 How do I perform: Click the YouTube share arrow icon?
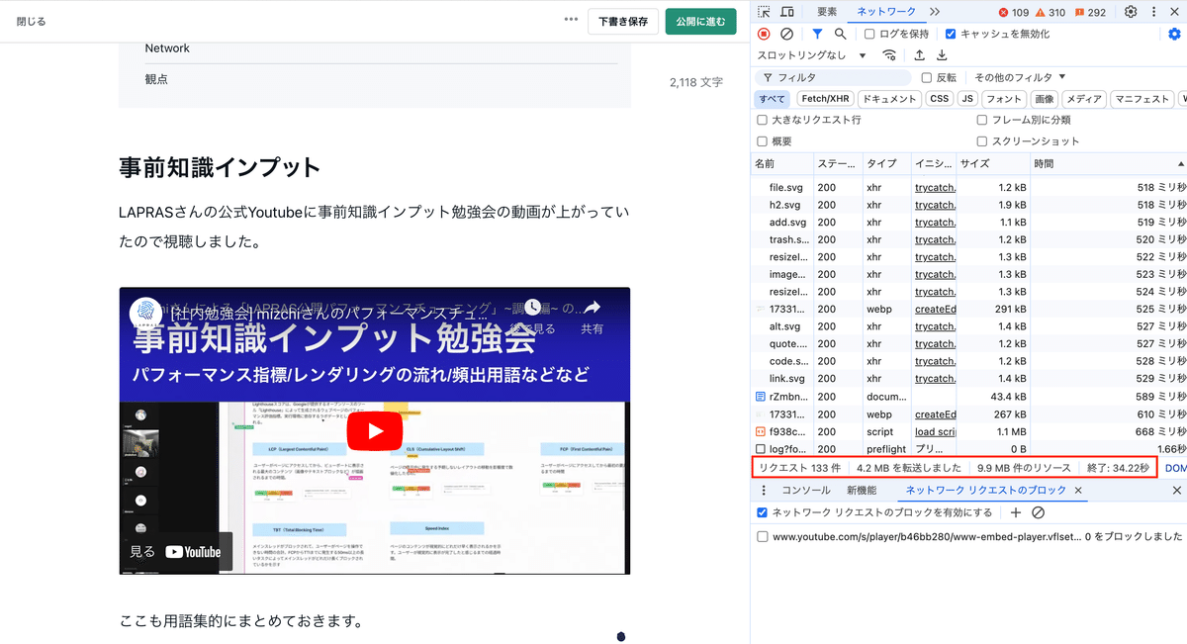pos(592,309)
